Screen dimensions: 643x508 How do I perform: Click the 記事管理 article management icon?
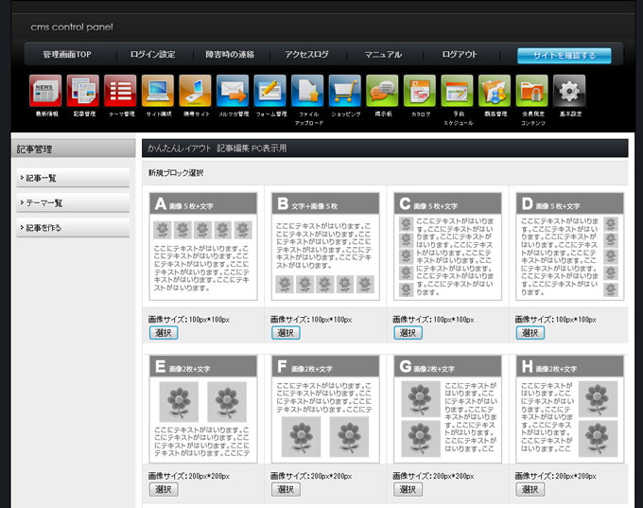82,91
